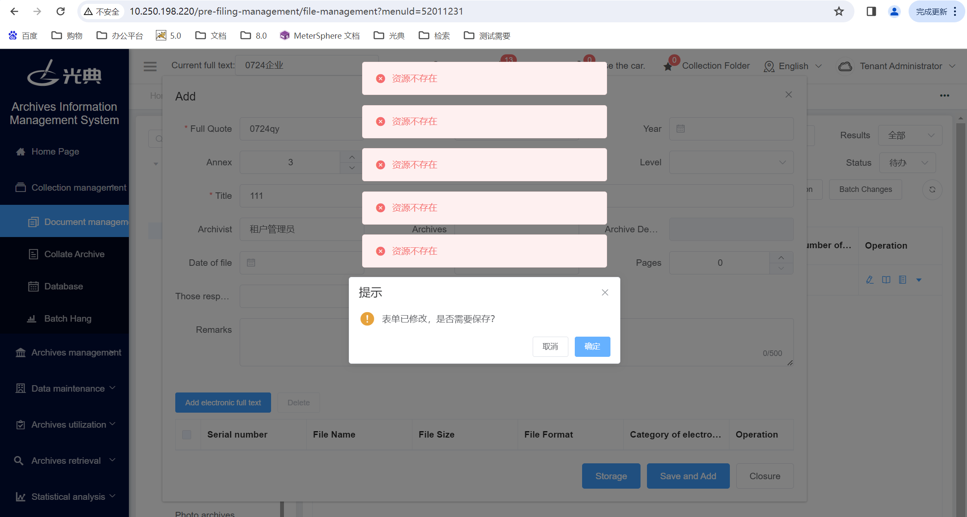The width and height of the screenshot is (967, 517).
Task: Open Database menu item
Action: click(64, 286)
